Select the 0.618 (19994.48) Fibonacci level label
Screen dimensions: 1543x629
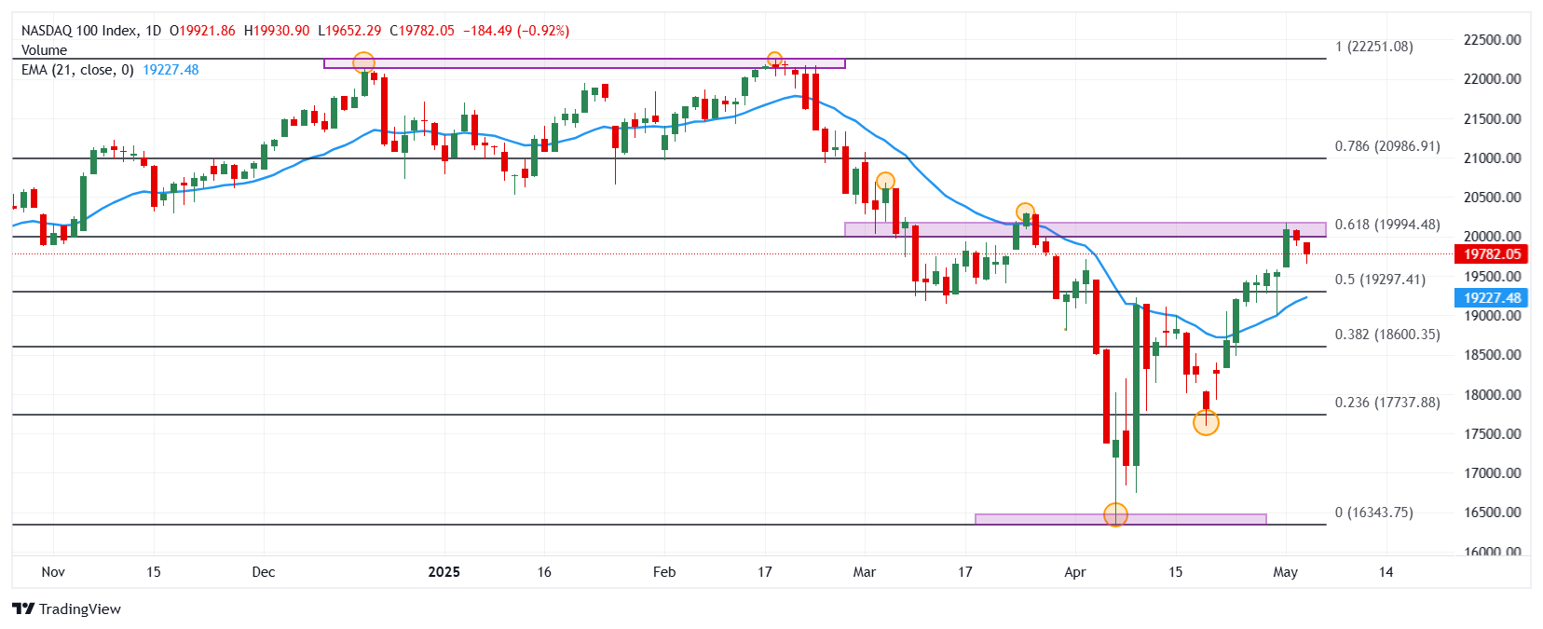pos(1387,225)
